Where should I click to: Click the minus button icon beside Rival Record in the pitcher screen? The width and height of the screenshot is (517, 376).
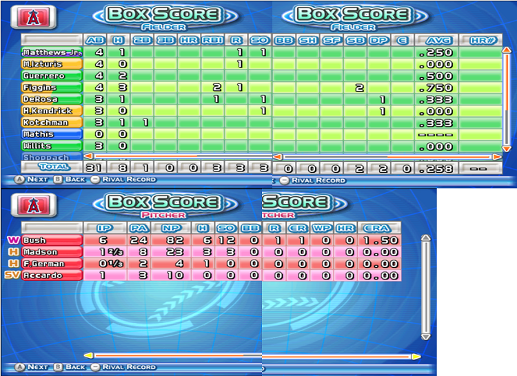pos(95,367)
